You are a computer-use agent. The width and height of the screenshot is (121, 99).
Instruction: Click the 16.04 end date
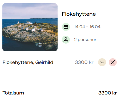[x=95, y=27]
